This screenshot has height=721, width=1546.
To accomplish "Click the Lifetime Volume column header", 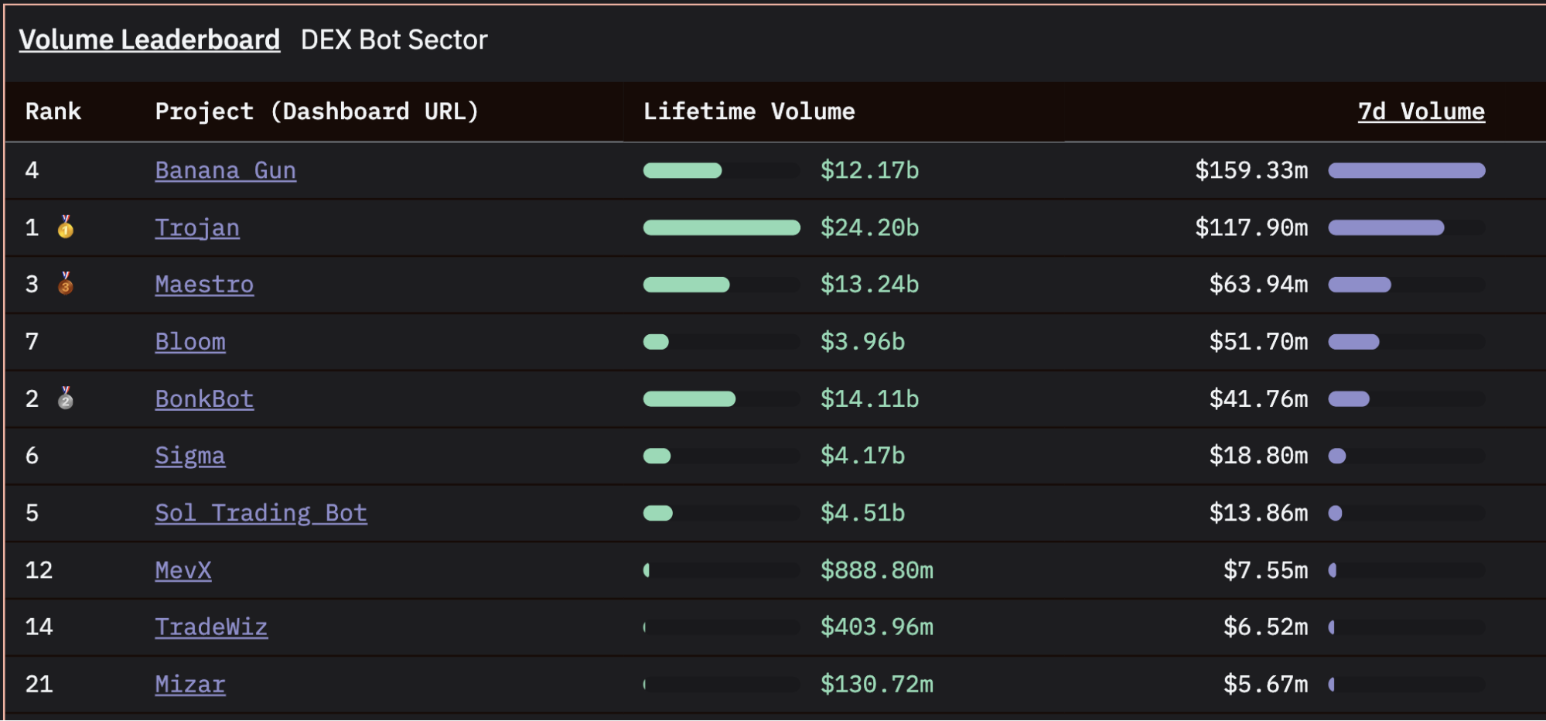I will [749, 111].
